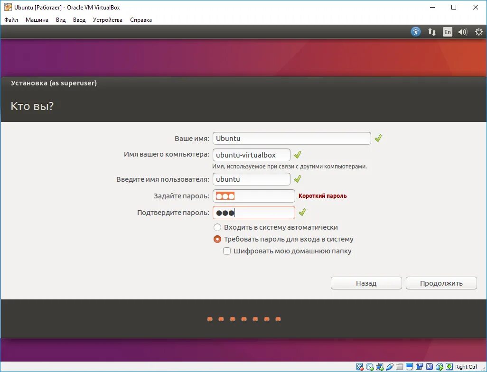Click the Установка (as superuser) title
487x372 pixels.
point(54,83)
